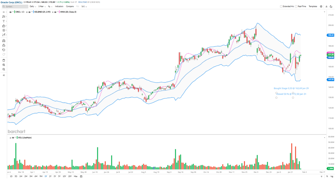The image size is (336, 180).
Task: Select the text annotation tool
Action: pos(4,21)
